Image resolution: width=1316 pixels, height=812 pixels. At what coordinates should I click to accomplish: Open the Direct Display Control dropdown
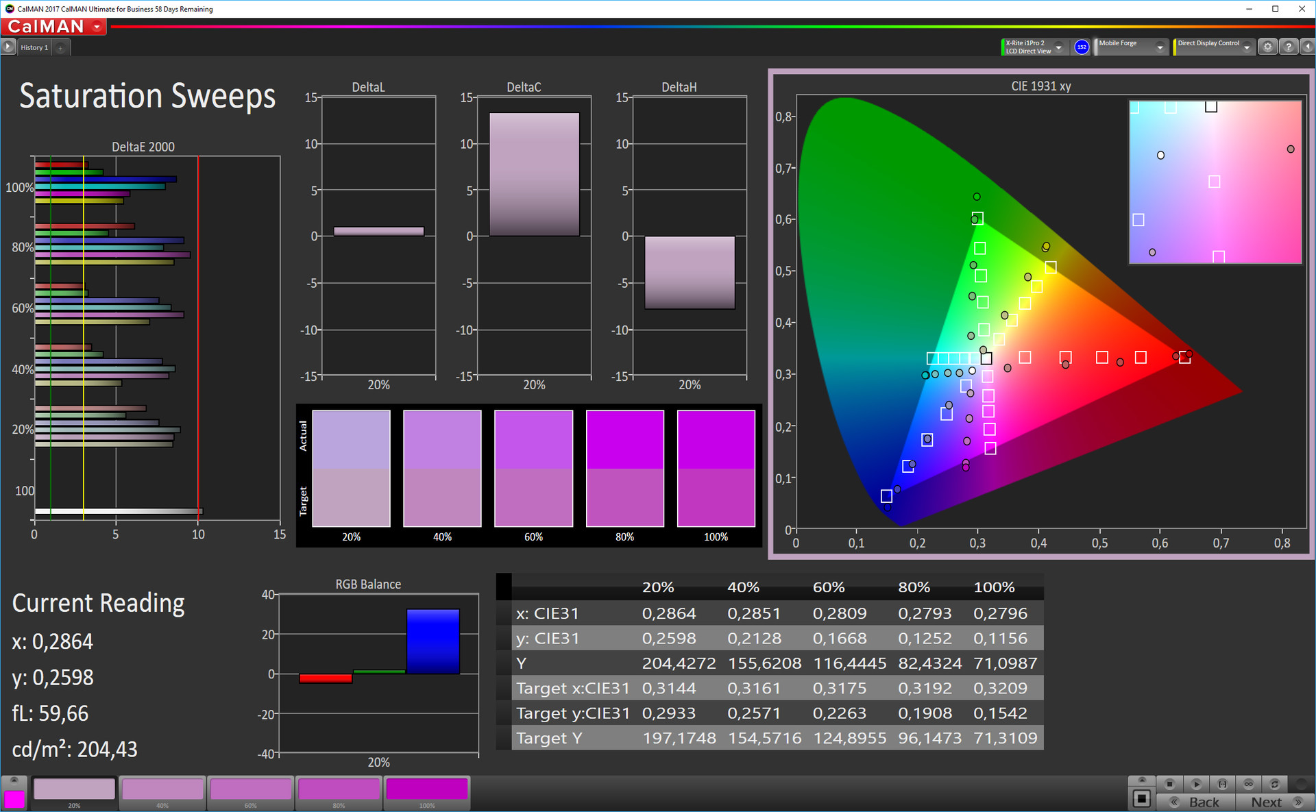(1247, 47)
